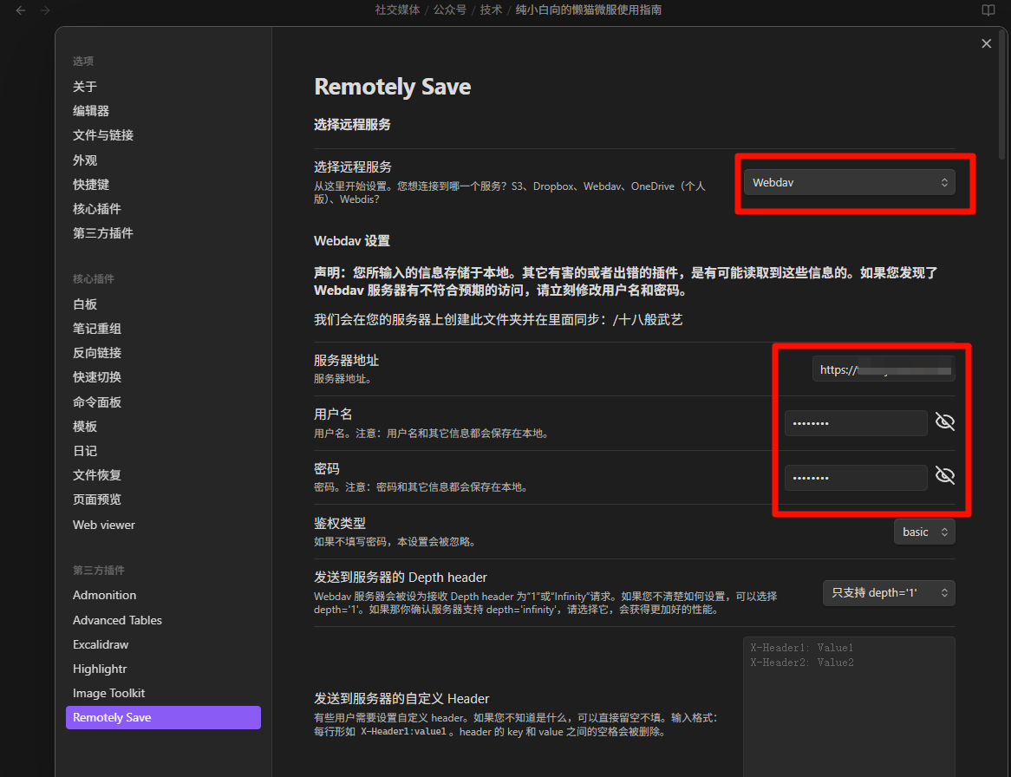The image size is (1011, 777).
Task: Focus the custom Header text area
Action: click(x=849, y=706)
